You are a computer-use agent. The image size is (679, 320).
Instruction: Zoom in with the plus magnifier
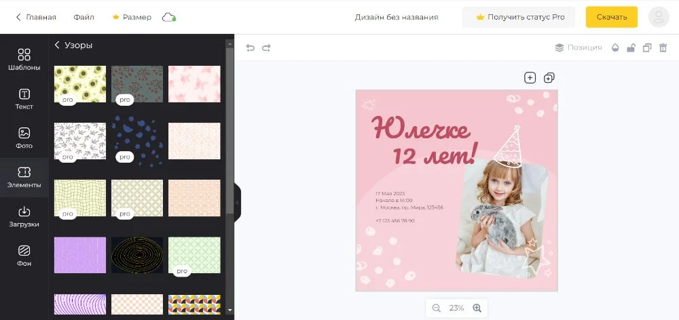click(477, 308)
